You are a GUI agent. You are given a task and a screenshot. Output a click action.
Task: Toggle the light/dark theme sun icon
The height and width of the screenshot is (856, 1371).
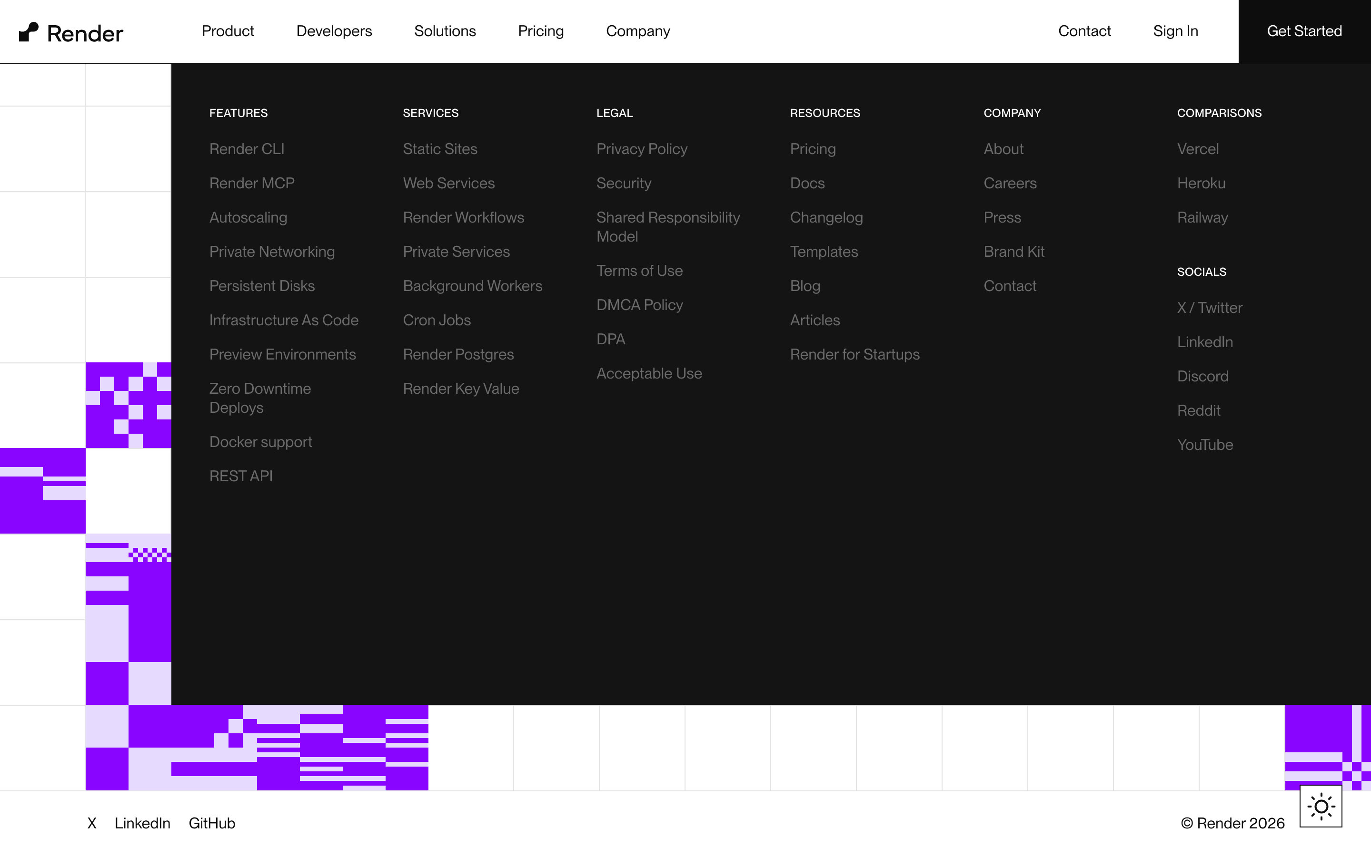coord(1321,806)
